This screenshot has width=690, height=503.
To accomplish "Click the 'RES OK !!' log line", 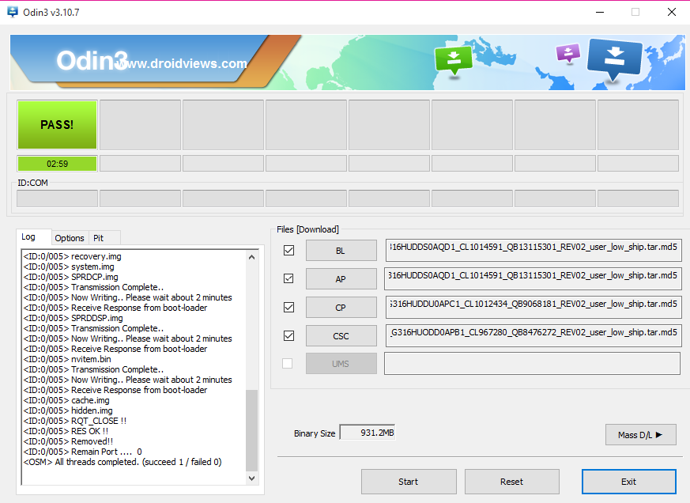I will [x=66, y=431].
